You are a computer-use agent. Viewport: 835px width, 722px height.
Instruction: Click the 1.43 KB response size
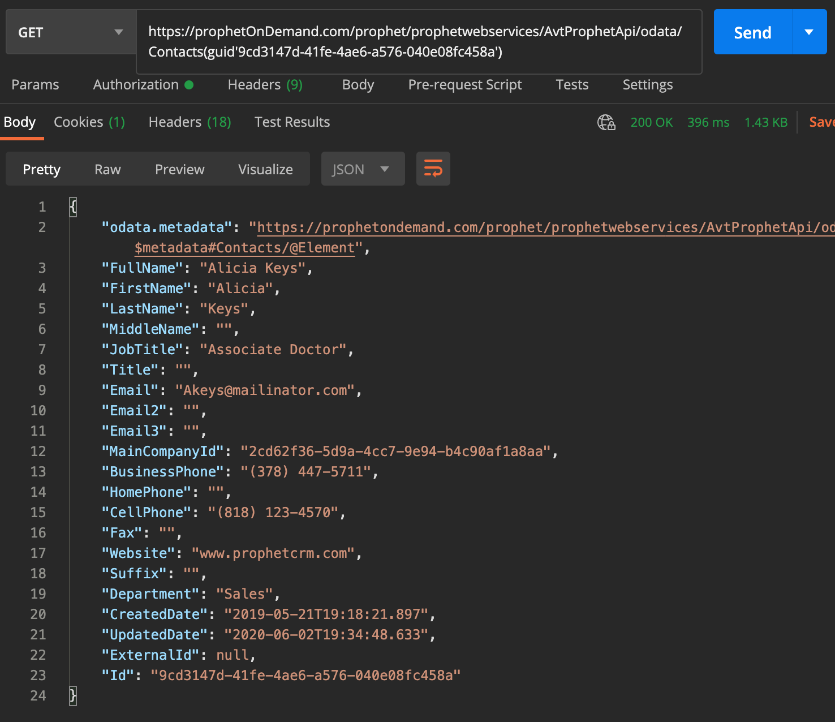click(766, 122)
